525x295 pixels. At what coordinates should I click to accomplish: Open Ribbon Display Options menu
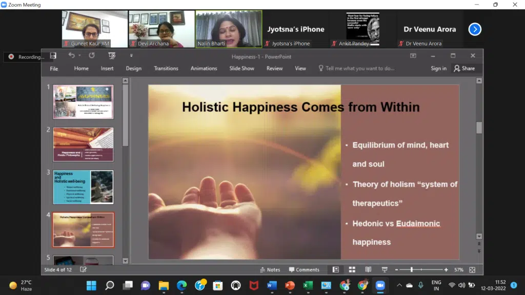point(413,56)
